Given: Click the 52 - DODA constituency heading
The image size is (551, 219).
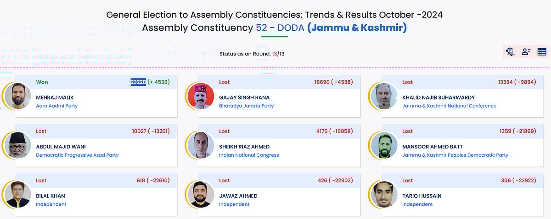Looking at the screenshot, I should tap(280, 28).
